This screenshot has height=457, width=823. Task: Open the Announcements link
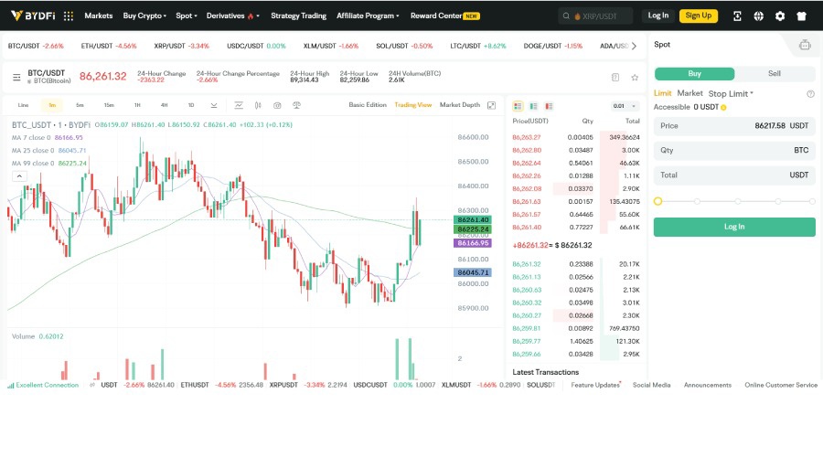click(x=708, y=385)
